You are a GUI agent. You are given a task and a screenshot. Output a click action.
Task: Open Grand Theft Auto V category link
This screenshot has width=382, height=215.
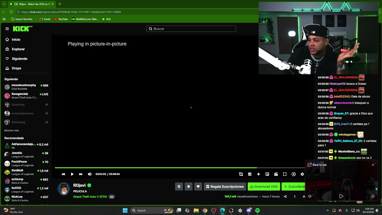tap(90, 196)
